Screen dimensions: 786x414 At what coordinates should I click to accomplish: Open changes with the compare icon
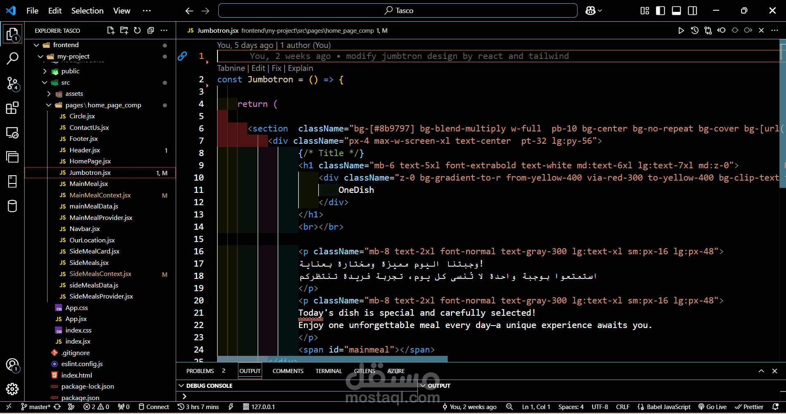tap(708, 30)
